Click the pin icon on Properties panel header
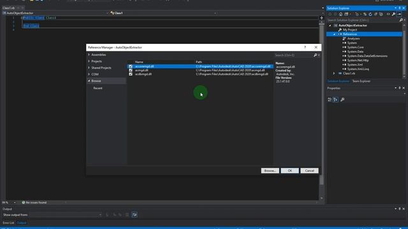Viewport: 408px width, 229px height. pyautogui.click(x=400, y=88)
